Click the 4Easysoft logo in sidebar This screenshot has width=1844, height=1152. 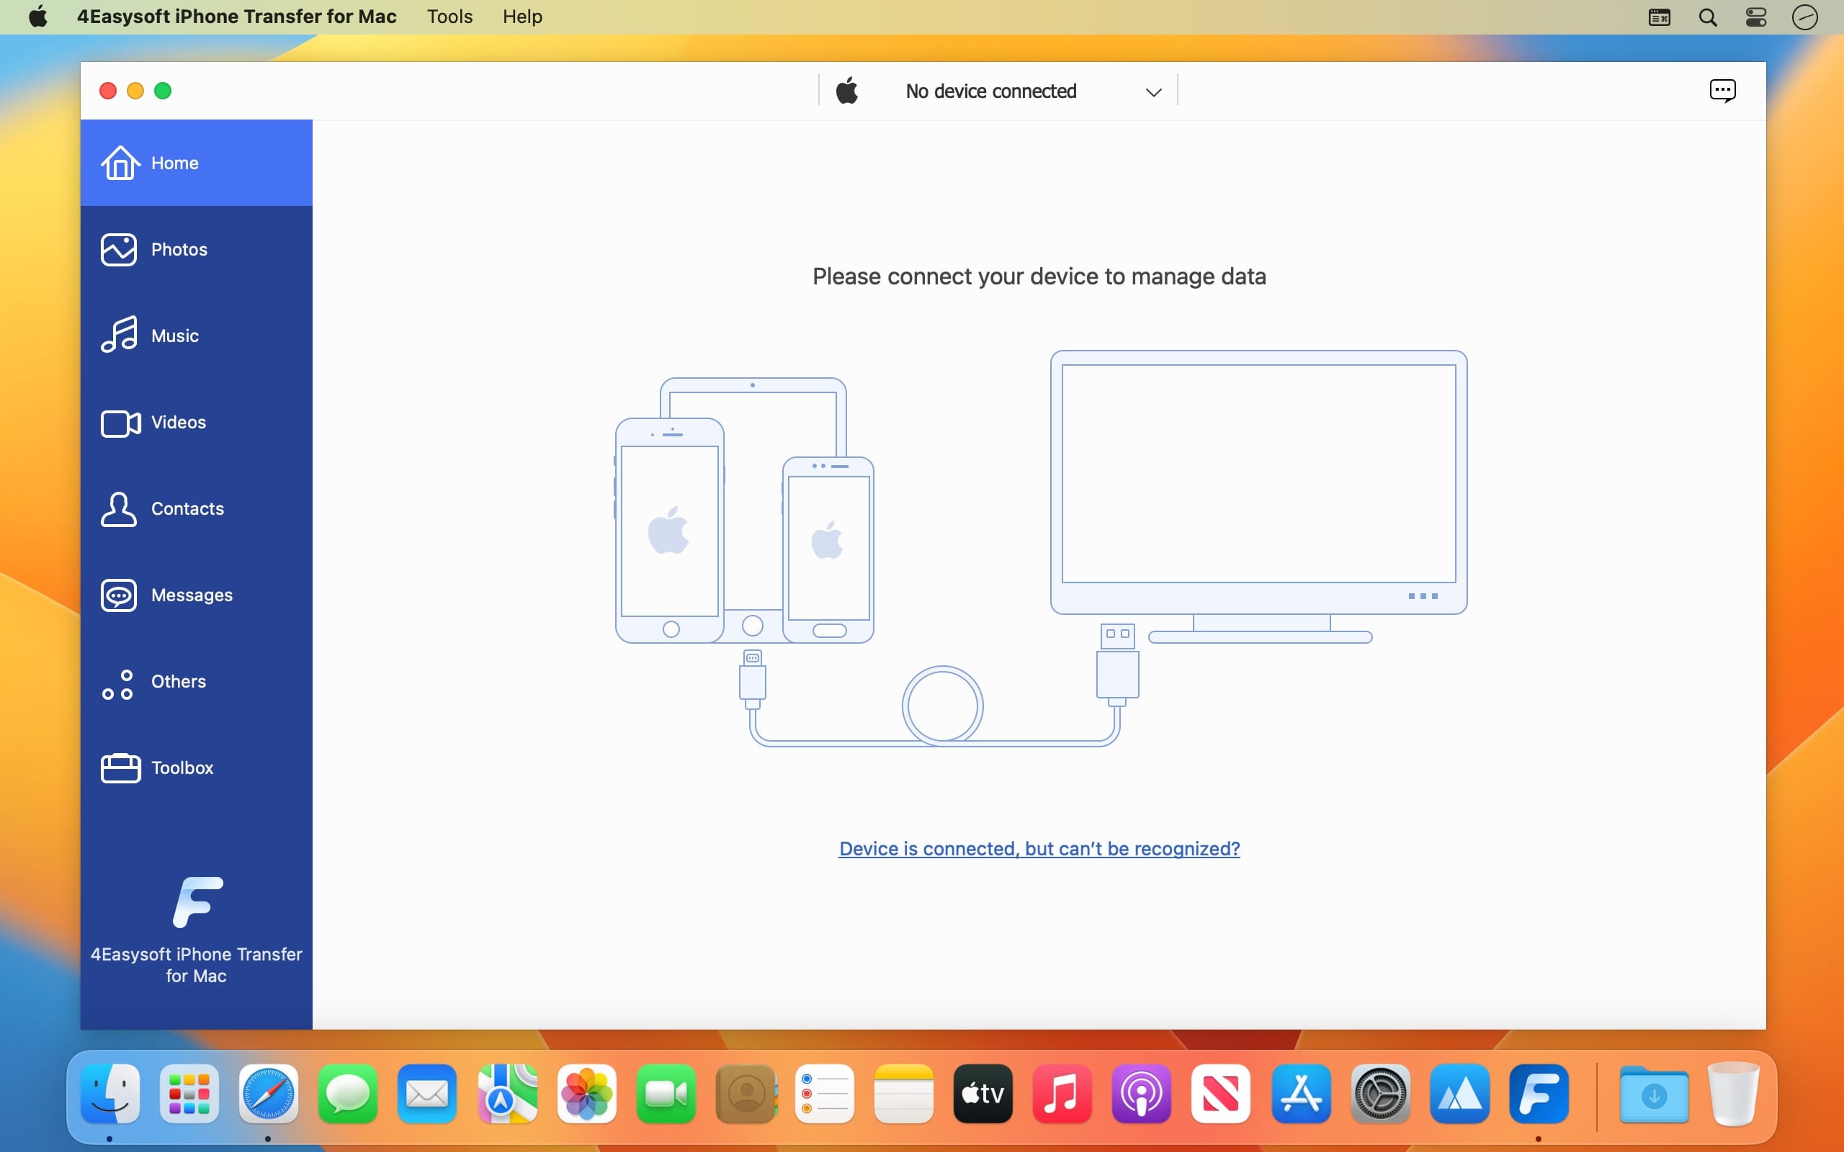pos(197,902)
